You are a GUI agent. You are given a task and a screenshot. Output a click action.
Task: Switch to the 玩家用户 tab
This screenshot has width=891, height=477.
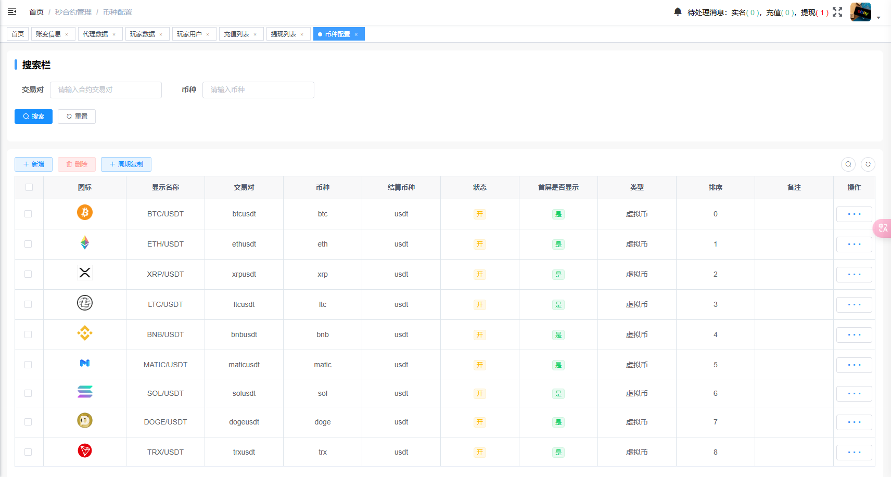pos(189,34)
